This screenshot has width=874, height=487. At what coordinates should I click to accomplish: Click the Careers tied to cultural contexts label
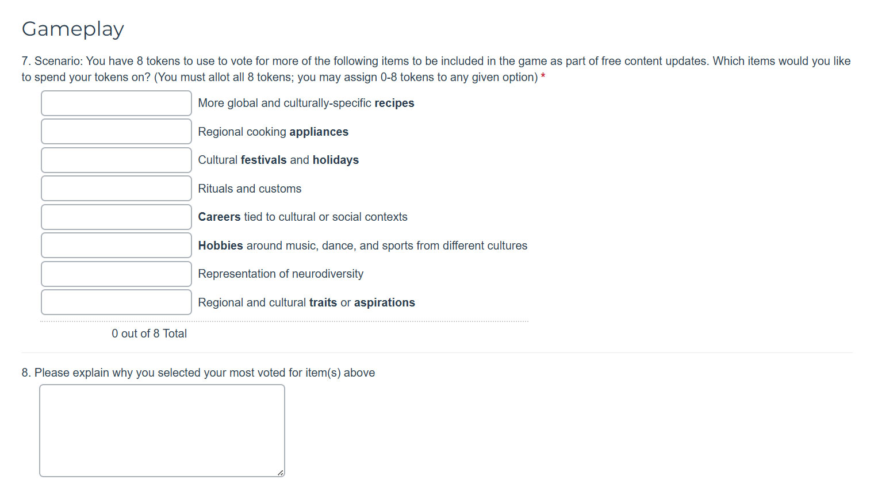tap(302, 217)
